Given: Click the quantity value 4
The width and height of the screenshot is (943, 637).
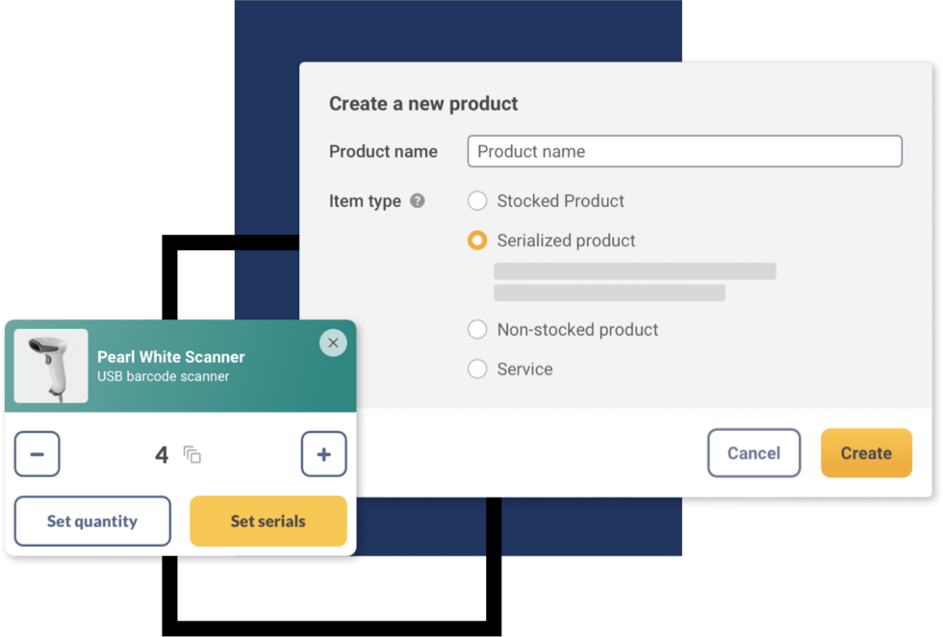Looking at the screenshot, I should 162,455.
